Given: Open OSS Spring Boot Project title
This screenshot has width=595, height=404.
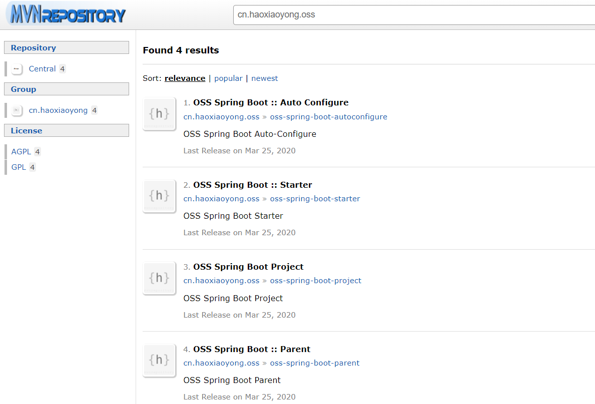Looking at the screenshot, I should click(248, 267).
